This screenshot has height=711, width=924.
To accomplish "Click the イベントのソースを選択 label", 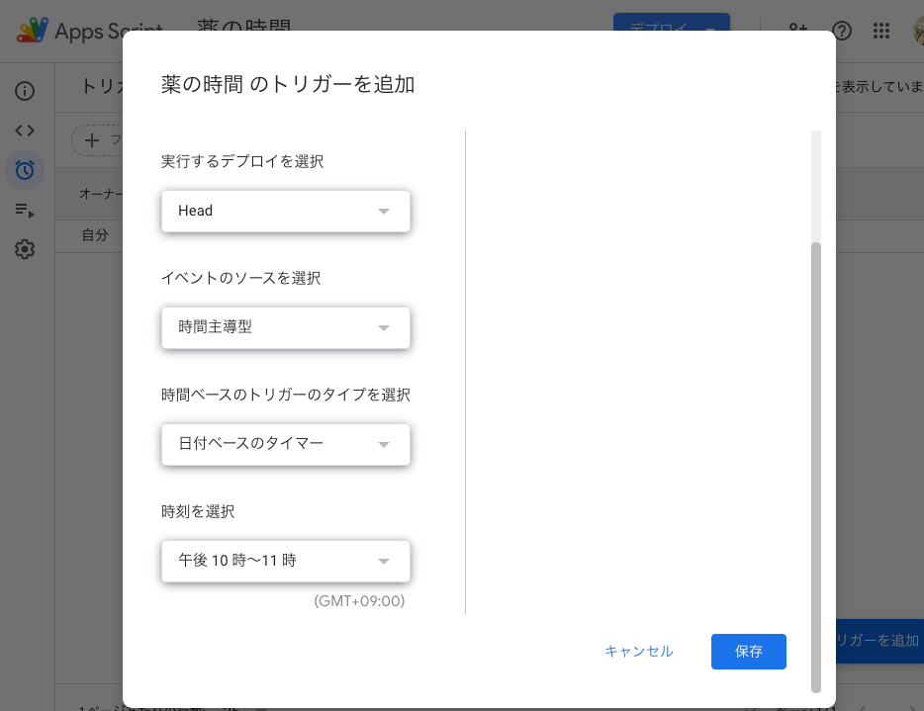I will (x=241, y=278).
